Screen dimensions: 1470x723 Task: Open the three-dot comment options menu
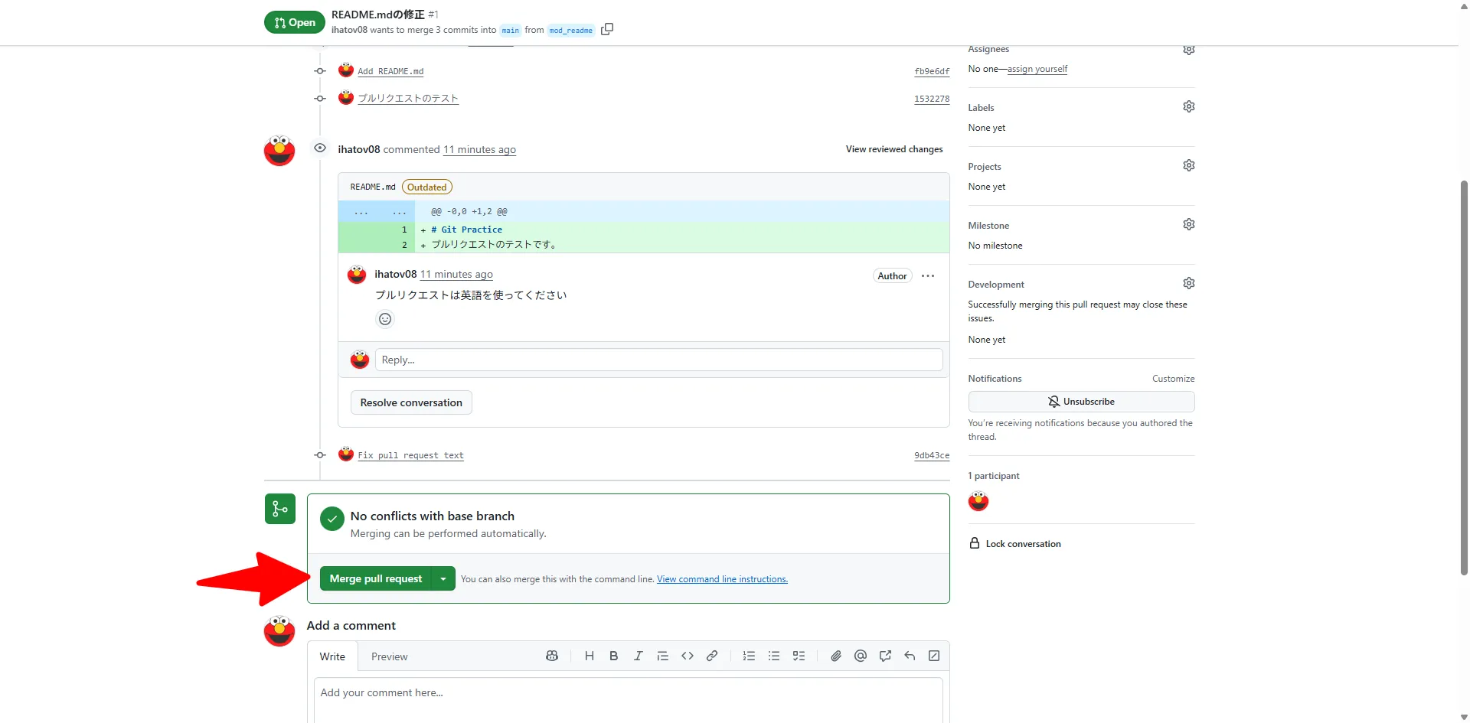928,275
